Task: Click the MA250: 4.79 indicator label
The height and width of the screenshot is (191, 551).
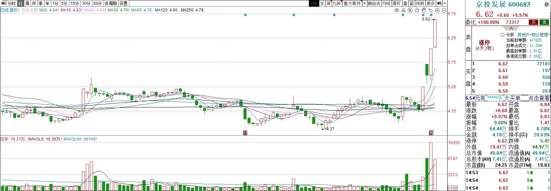Action: [193, 10]
